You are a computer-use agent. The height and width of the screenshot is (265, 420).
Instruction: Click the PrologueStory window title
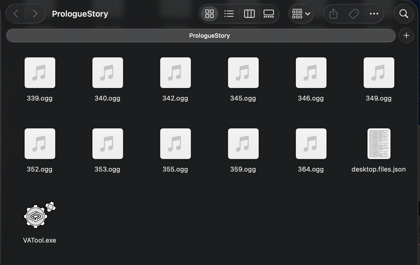tap(80, 14)
